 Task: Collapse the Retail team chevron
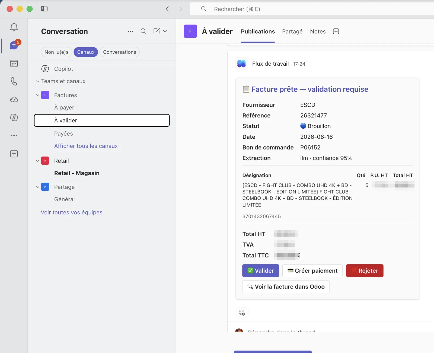[37, 161]
